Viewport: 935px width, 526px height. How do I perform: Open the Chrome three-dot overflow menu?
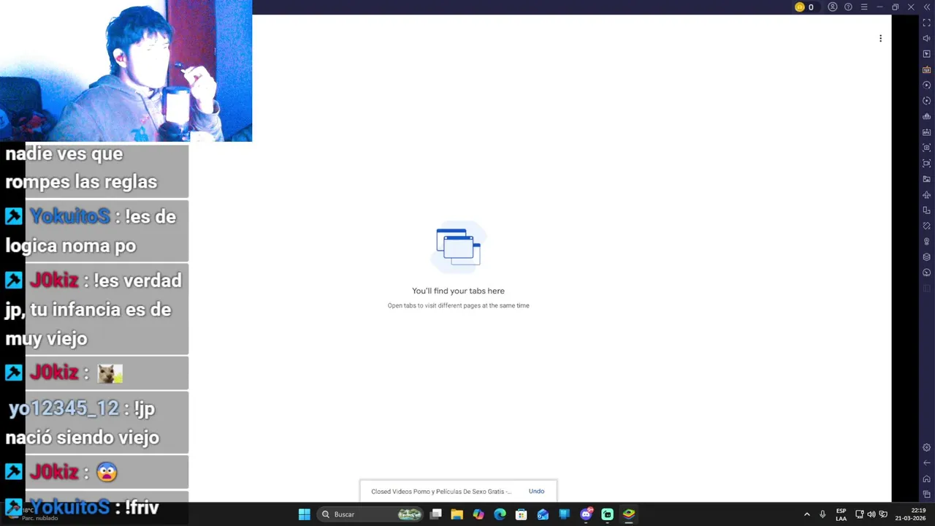click(880, 38)
